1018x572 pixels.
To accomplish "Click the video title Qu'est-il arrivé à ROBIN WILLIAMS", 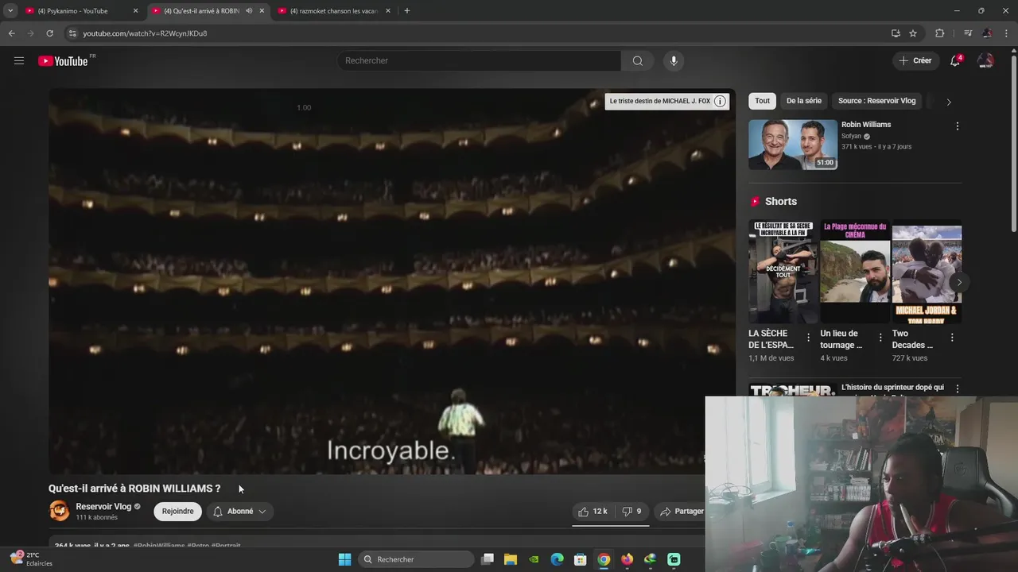I will tap(134, 489).
